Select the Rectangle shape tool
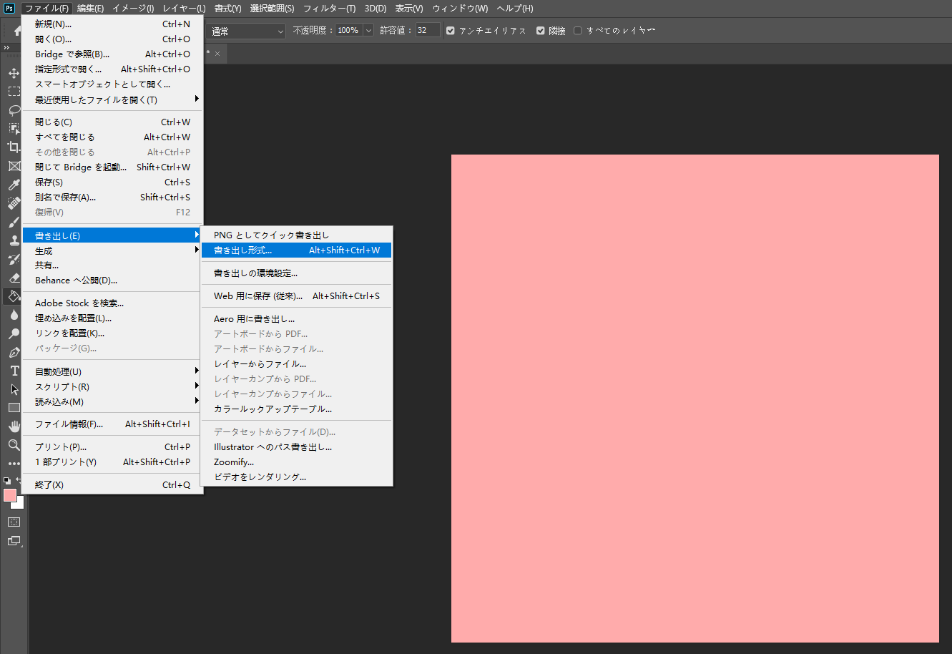952x654 pixels. pos(14,408)
